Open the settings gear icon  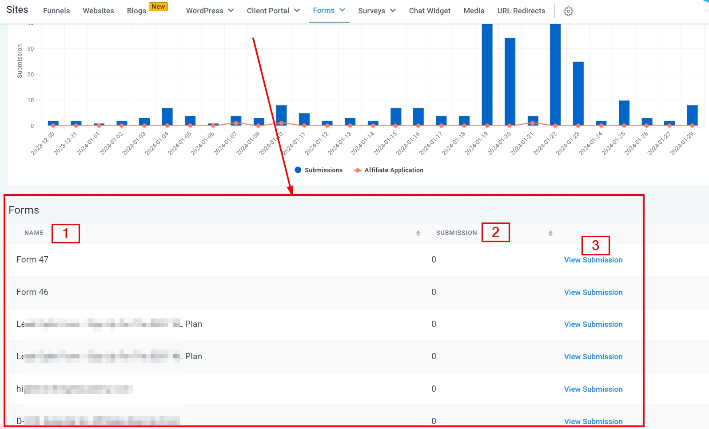[568, 12]
